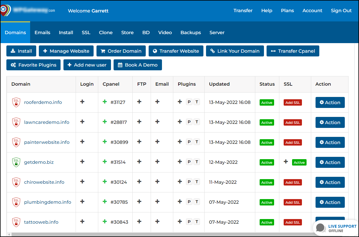
Task: Open the plumbingdemo.info domain link
Action: [48, 202]
